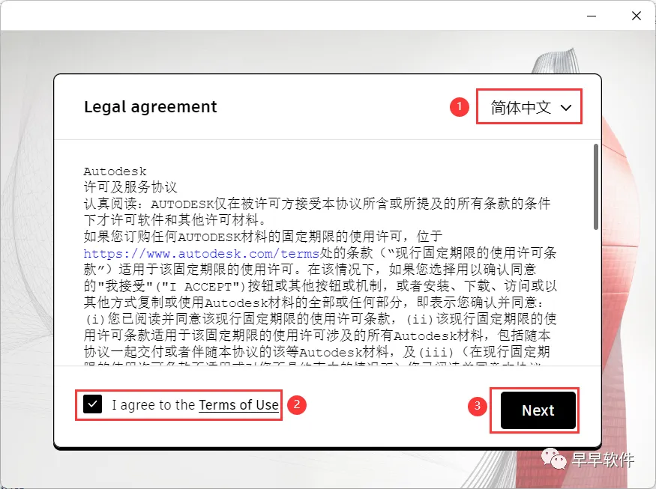This screenshot has width=656, height=489.
Task: Open the Terms of Use link
Action: (239, 405)
